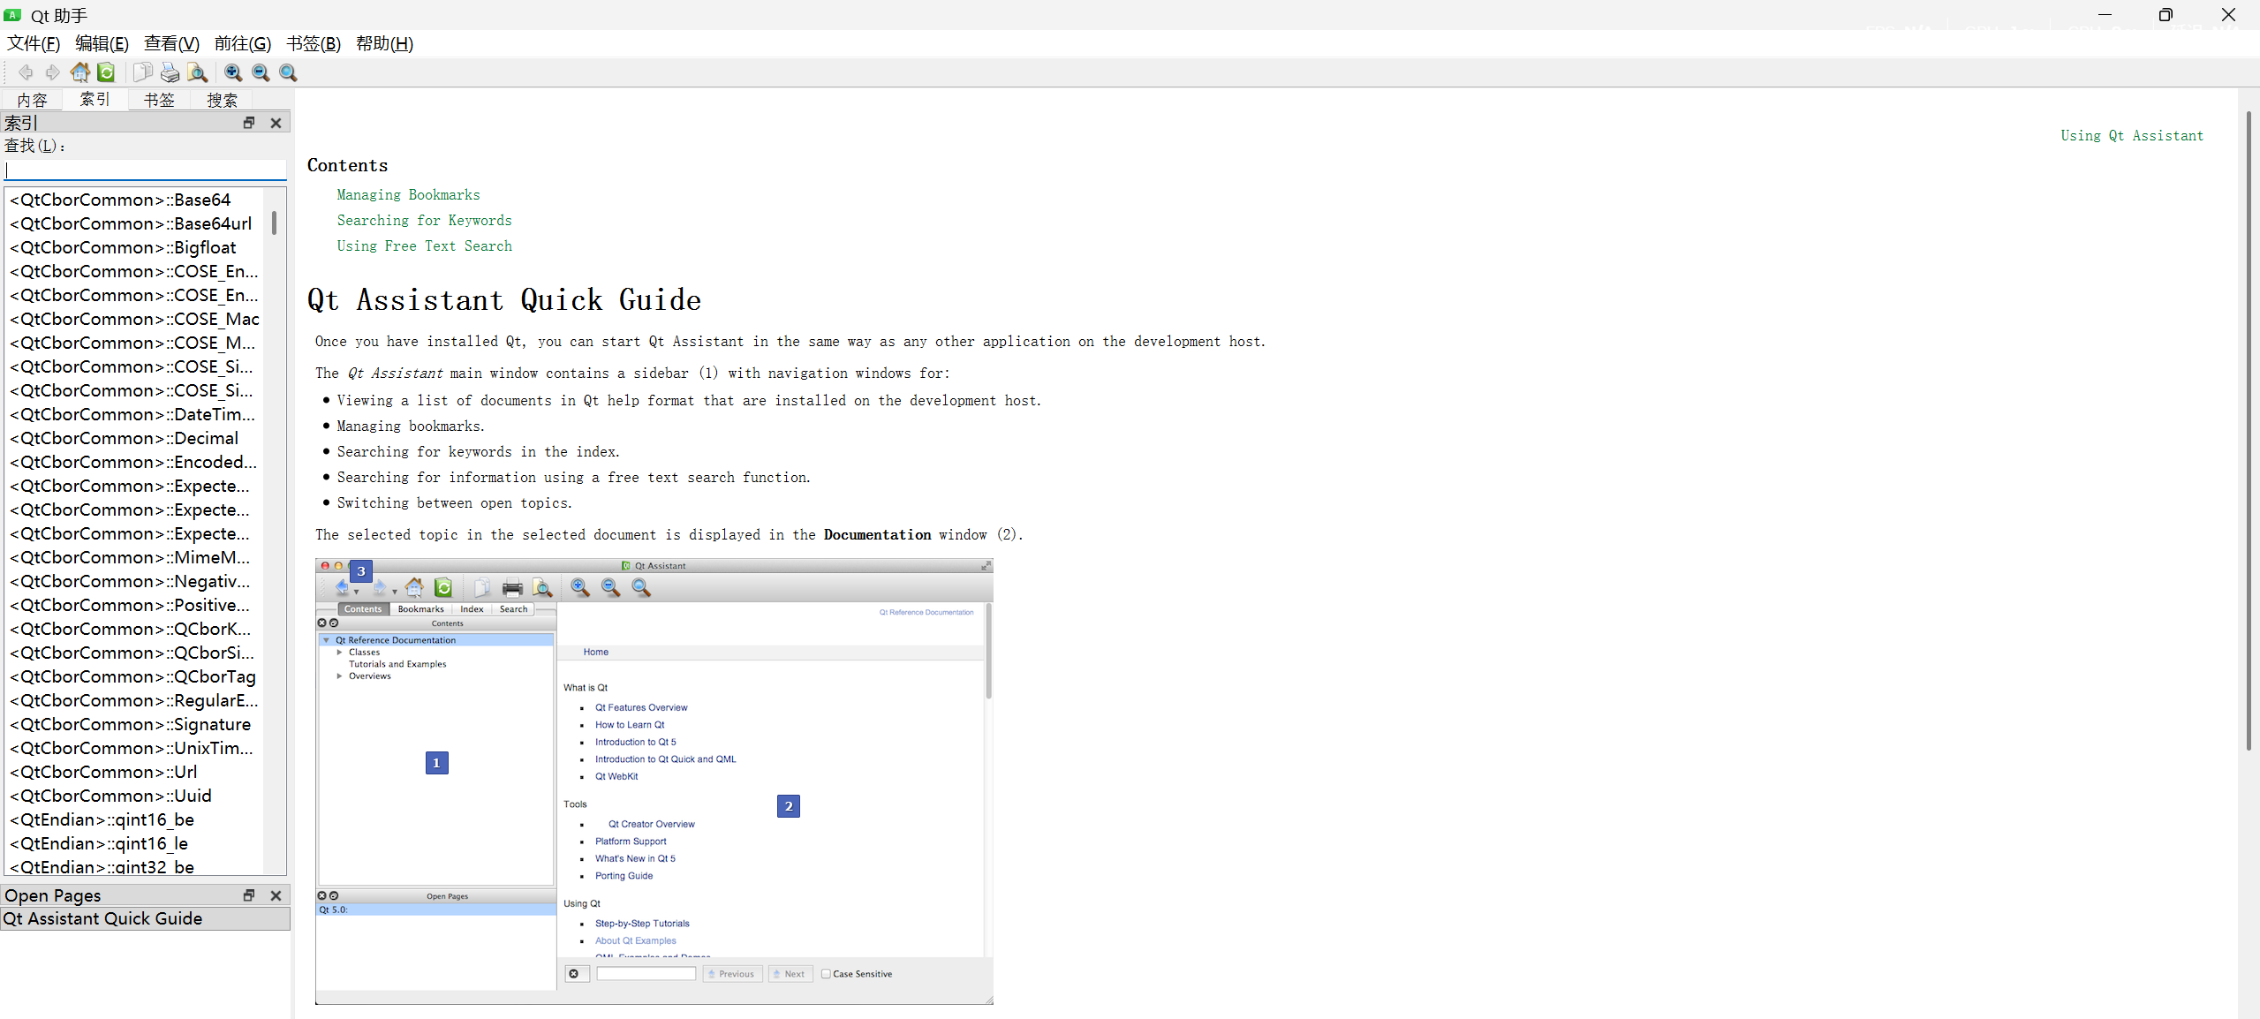Click the copy pages icon

click(x=142, y=72)
